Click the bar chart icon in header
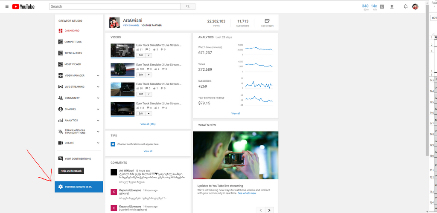 382,7
